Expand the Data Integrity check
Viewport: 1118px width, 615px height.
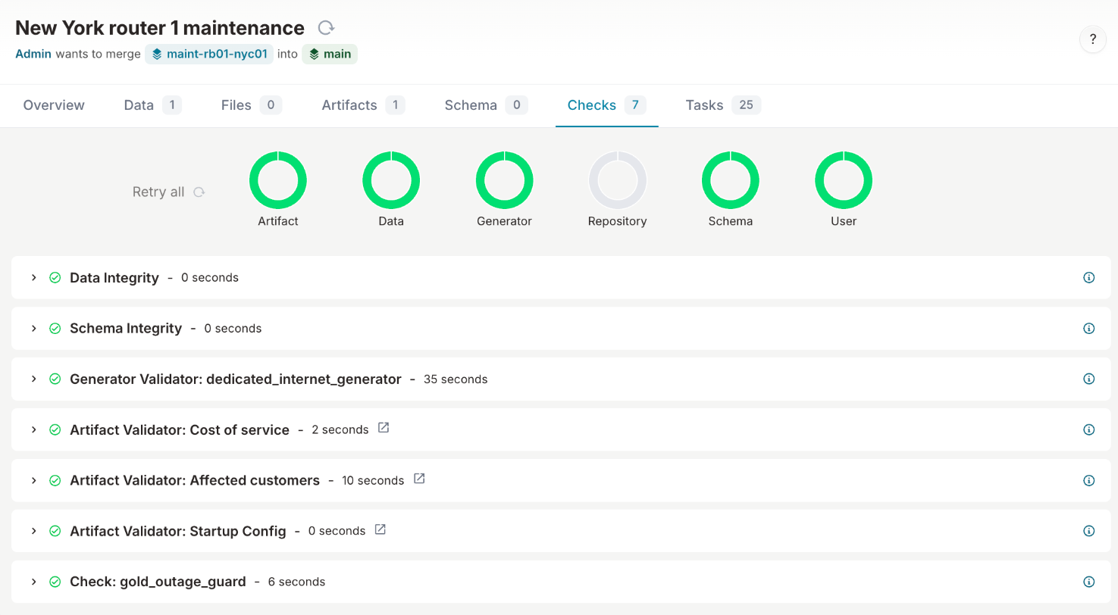click(34, 278)
